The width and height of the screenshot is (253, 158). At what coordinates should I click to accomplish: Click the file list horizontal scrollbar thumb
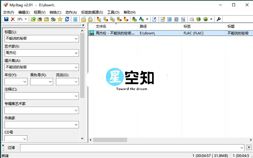(x=110, y=140)
